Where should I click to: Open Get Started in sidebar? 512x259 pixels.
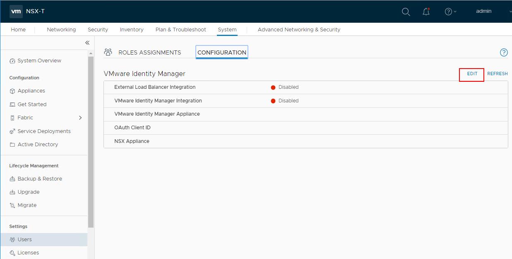click(x=32, y=105)
